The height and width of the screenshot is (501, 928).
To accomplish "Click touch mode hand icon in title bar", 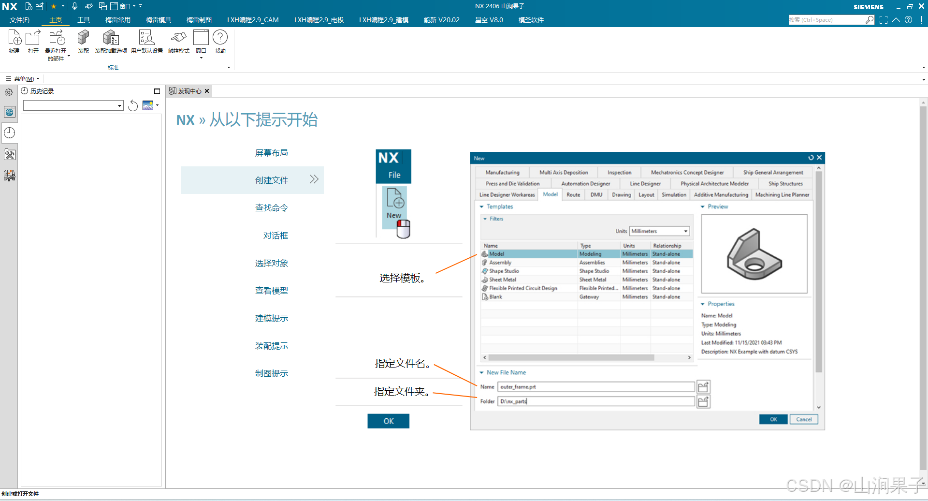I will [89, 6].
